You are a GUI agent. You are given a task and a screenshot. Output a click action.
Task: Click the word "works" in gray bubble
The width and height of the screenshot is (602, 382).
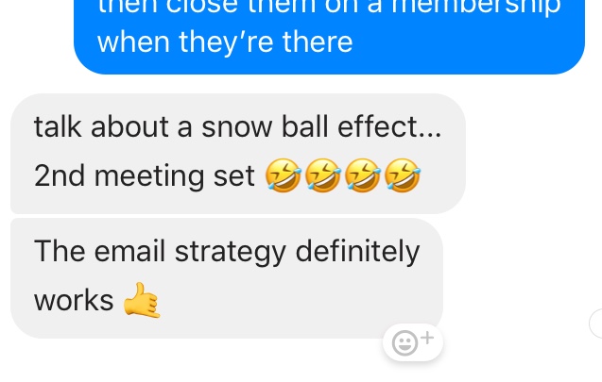pos(74,300)
